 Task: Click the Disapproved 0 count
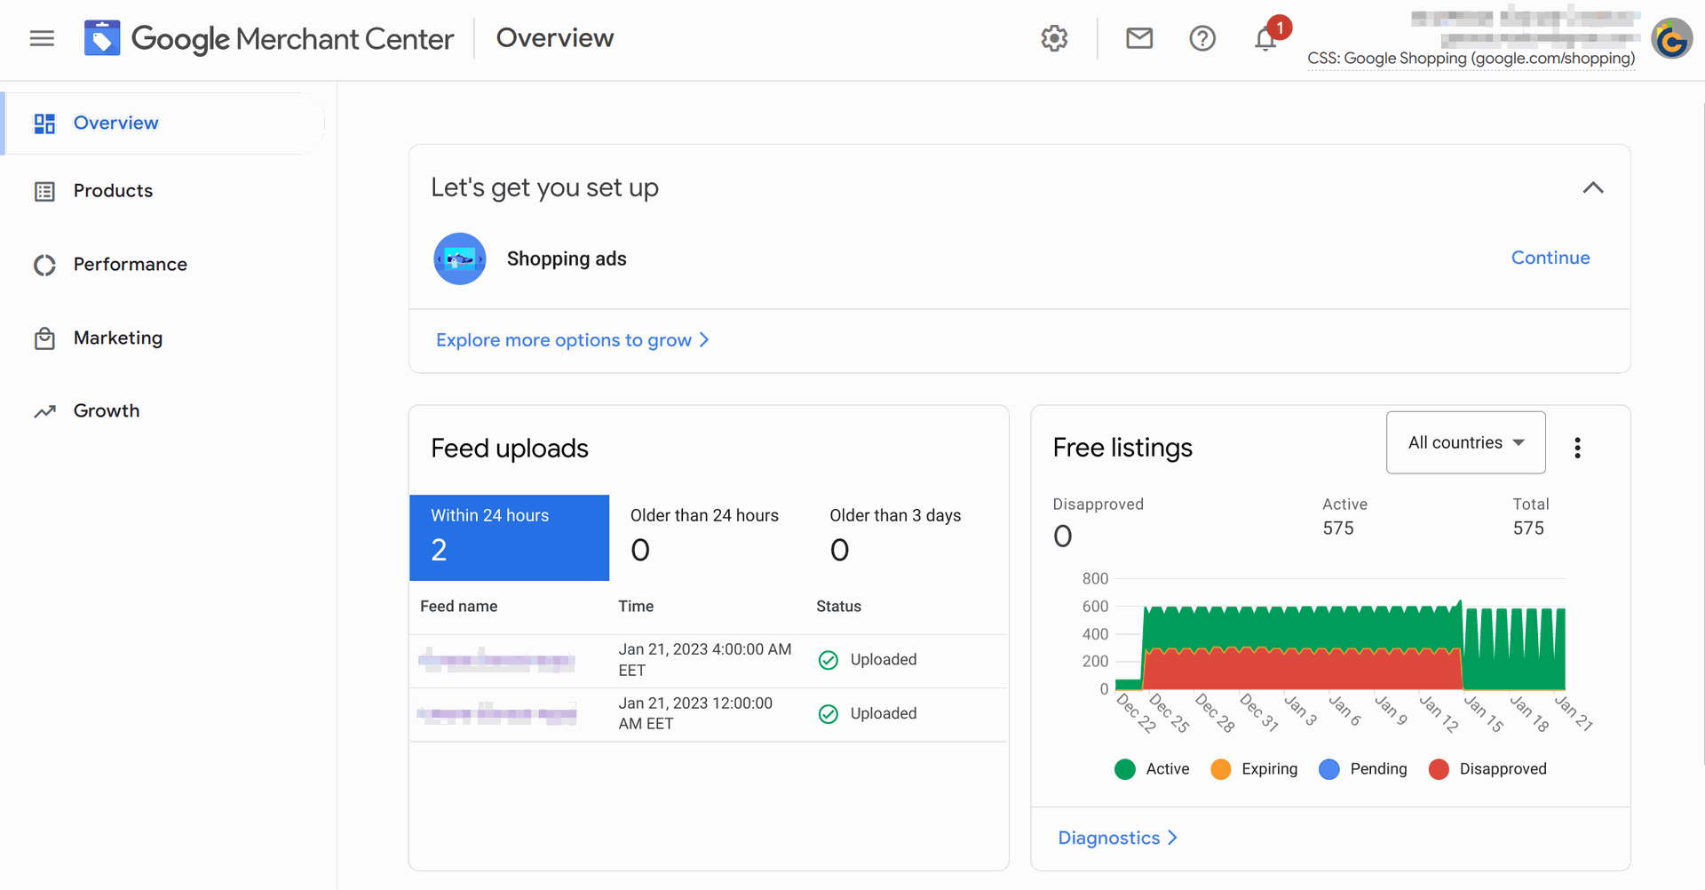pyautogui.click(x=1062, y=536)
